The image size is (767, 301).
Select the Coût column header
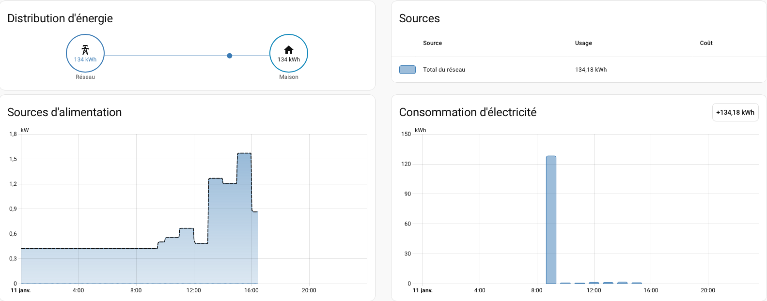tap(706, 43)
